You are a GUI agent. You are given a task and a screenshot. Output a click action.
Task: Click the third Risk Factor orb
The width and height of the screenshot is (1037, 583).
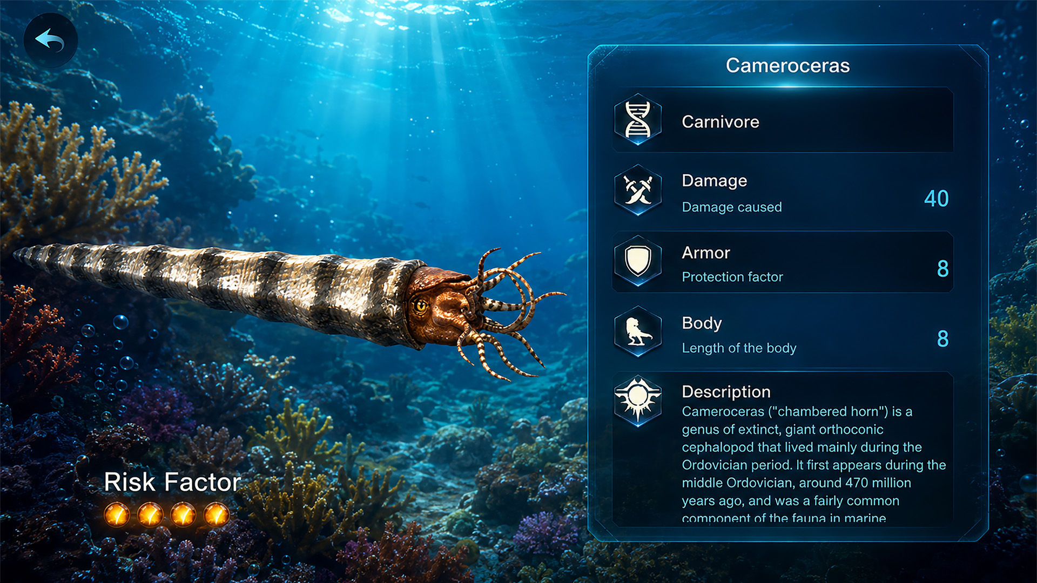pos(184,514)
